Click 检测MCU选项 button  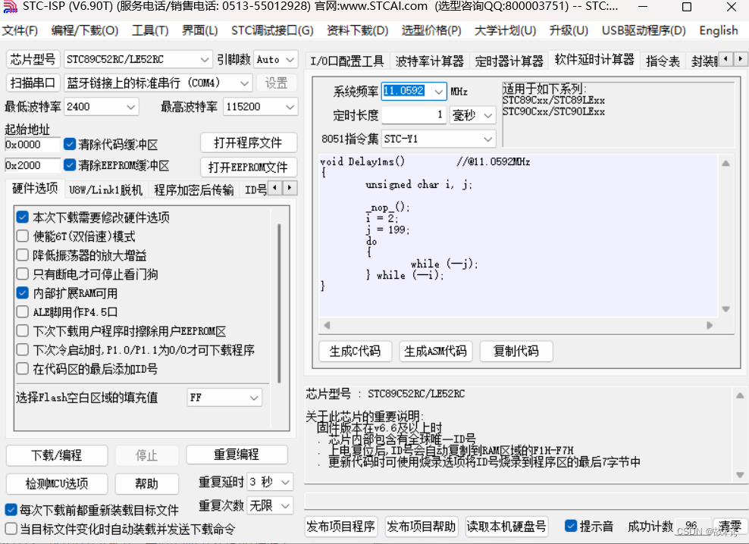tap(57, 484)
